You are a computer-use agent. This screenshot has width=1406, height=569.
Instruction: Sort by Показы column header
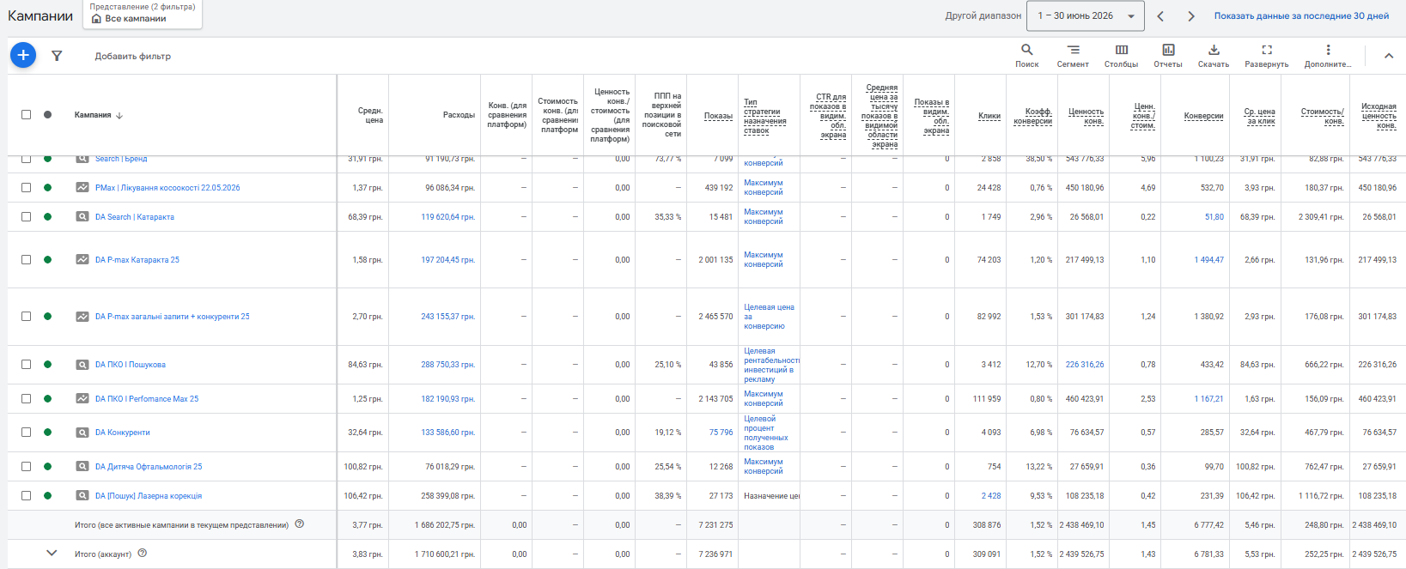[x=718, y=116]
